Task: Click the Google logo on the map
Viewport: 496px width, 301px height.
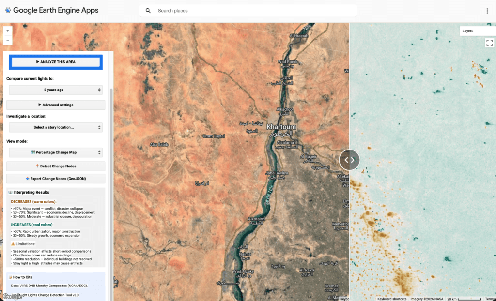Action: click(13, 297)
